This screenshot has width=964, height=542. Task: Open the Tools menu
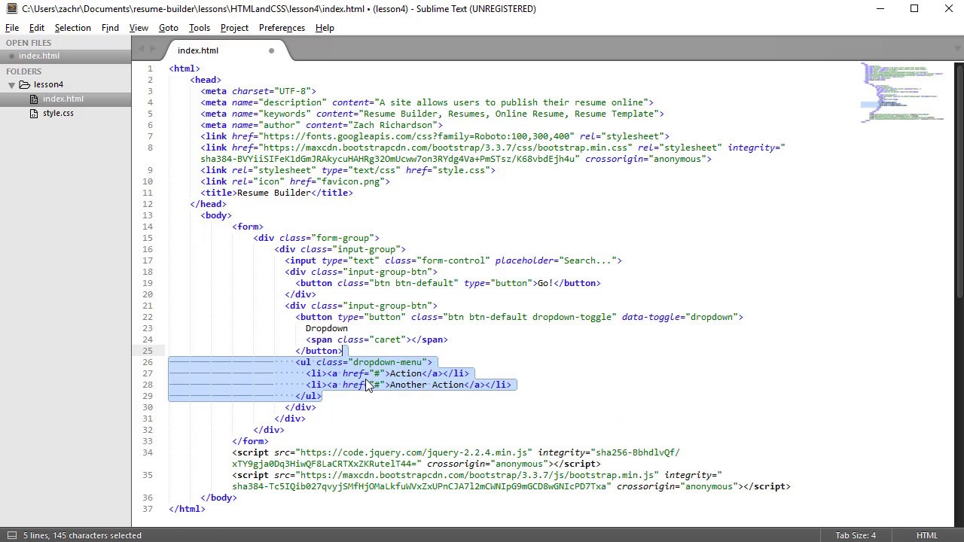click(x=200, y=28)
